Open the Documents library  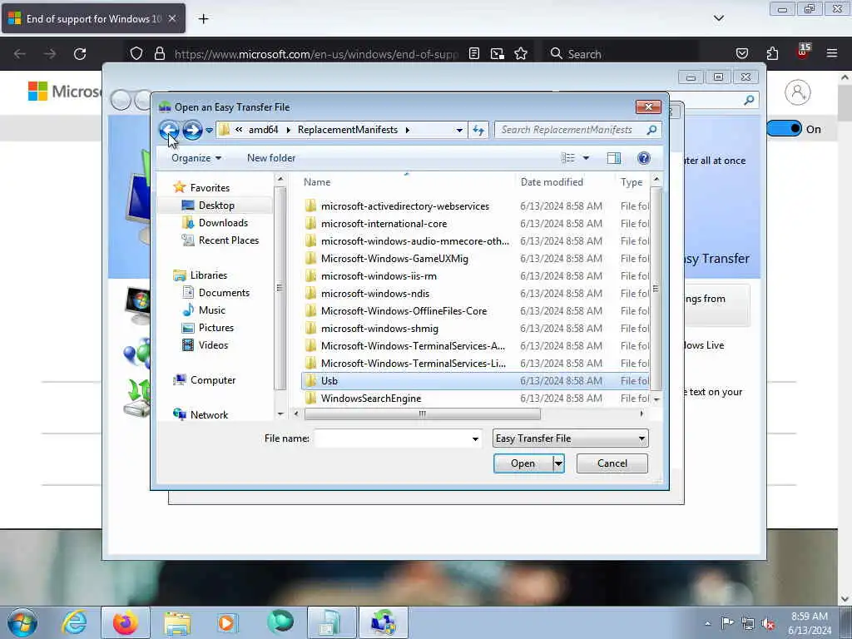pyautogui.click(x=223, y=293)
